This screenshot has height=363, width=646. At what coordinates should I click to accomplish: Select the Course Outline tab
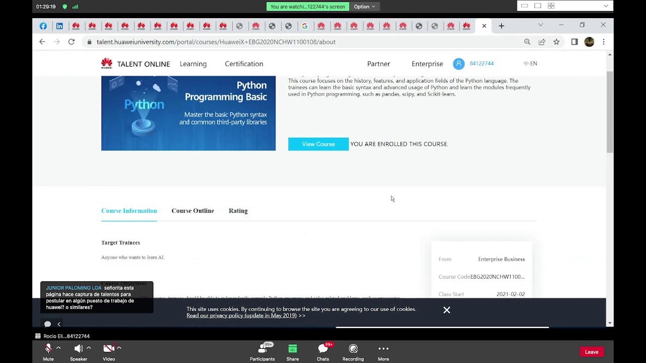(193, 211)
